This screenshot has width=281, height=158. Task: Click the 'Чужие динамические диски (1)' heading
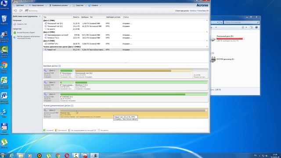pyautogui.click(x=58, y=106)
